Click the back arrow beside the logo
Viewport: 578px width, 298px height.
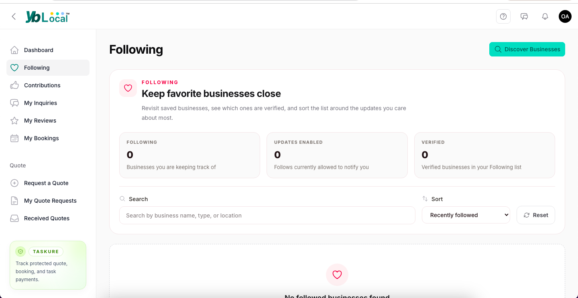14,16
